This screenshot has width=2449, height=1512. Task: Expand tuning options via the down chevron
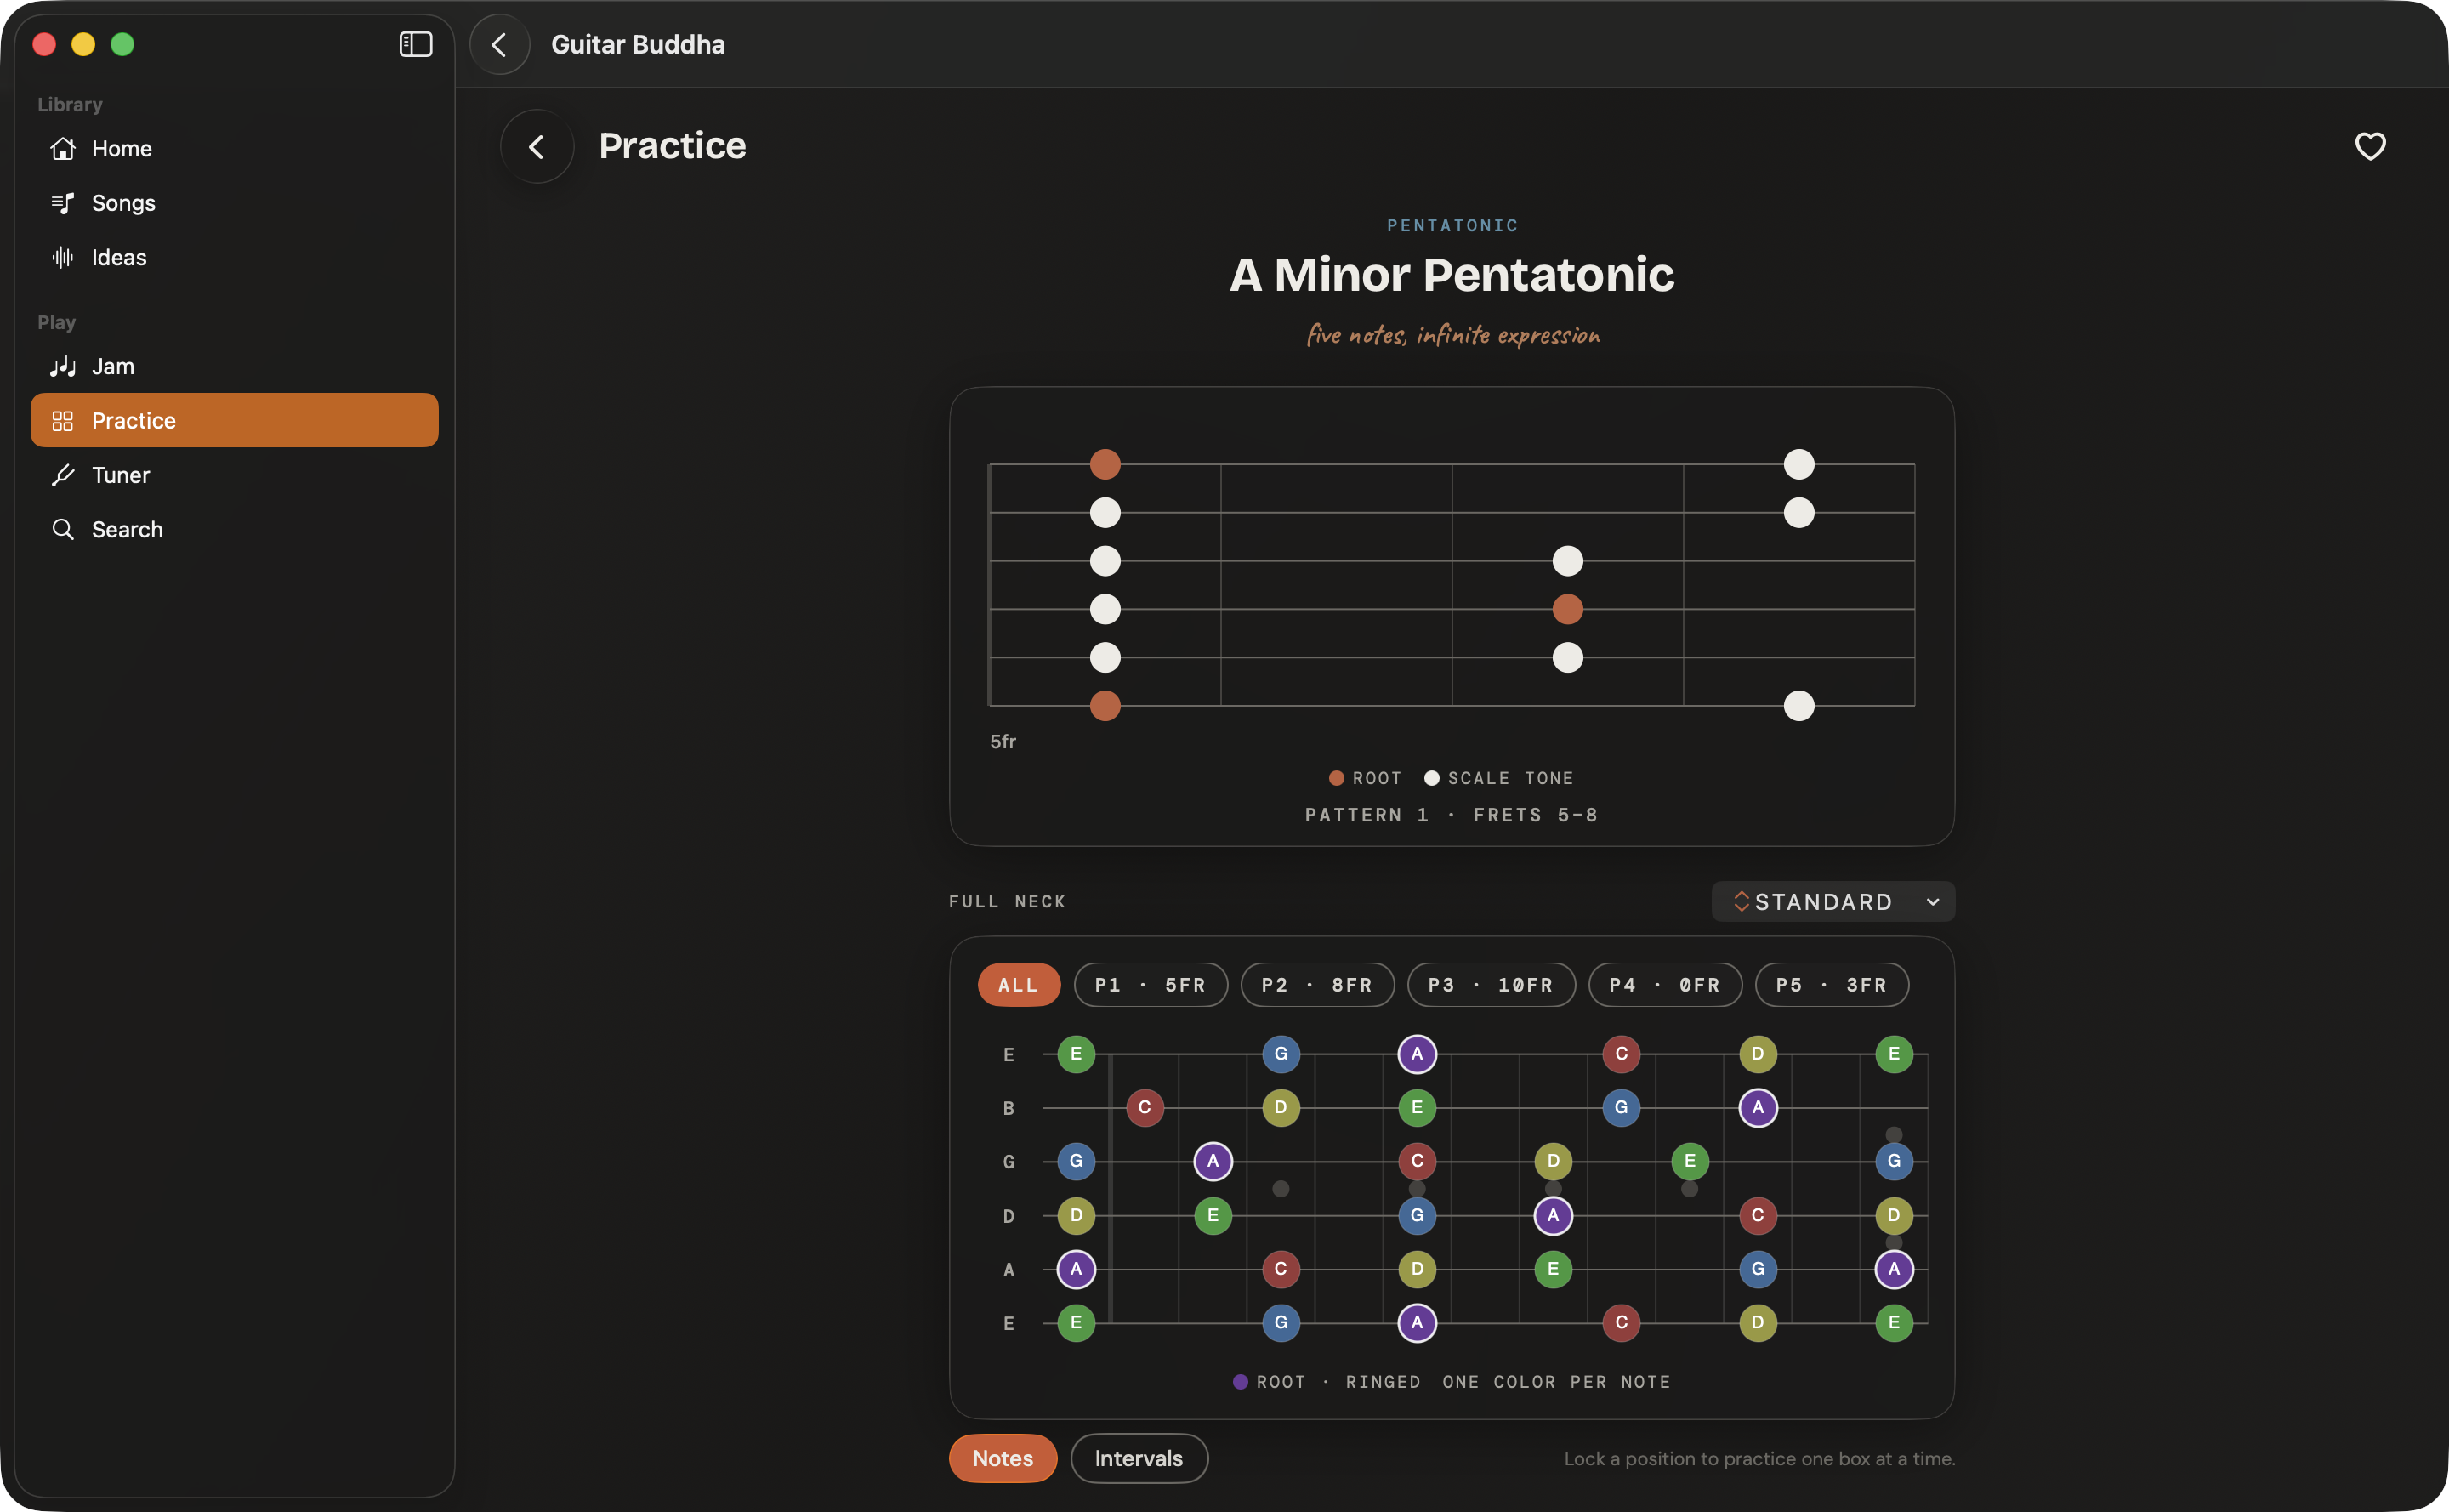(1932, 902)
